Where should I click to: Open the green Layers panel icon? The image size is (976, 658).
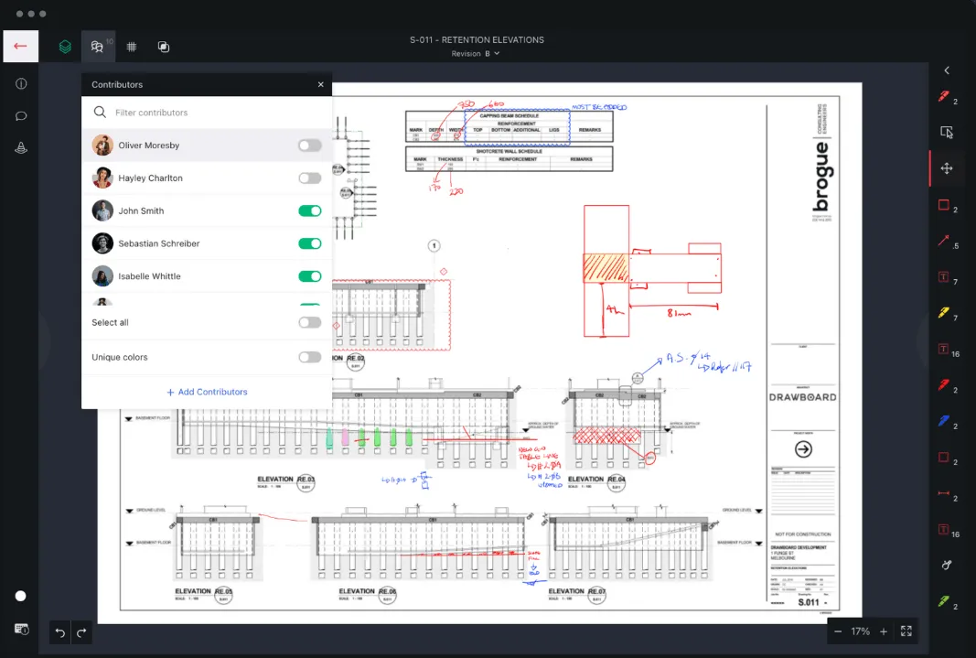65,47
